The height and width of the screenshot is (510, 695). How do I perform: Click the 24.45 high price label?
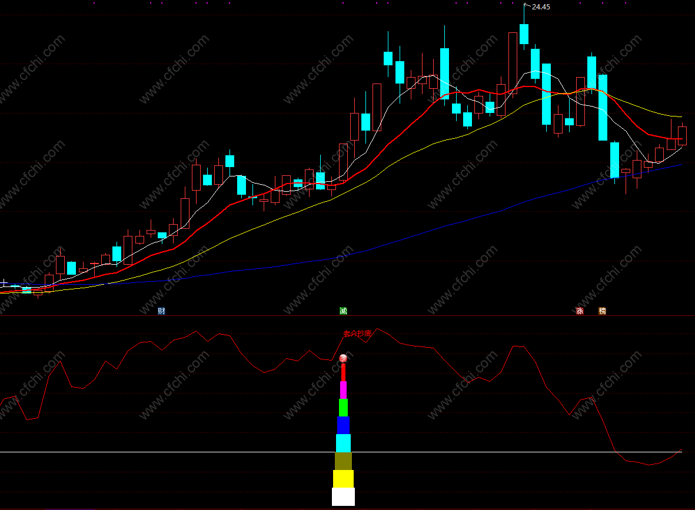541,6
